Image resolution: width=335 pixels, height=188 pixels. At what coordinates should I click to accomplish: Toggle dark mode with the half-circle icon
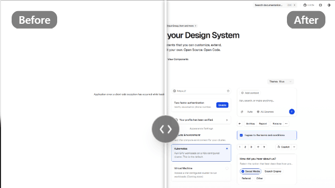click(x=329, y=5)
